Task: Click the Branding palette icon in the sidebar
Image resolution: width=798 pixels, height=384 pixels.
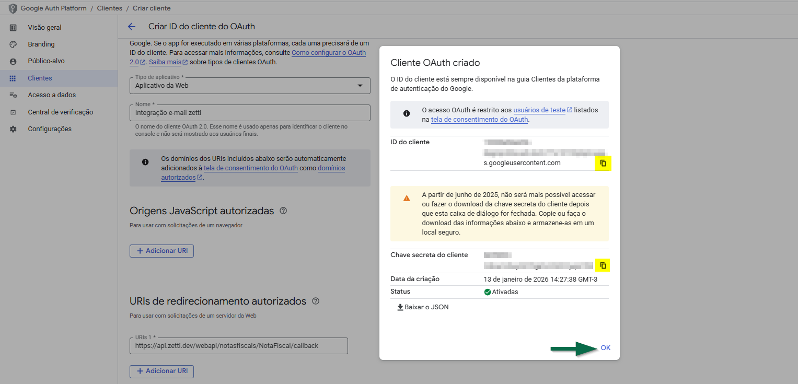Action: [13, 44]
